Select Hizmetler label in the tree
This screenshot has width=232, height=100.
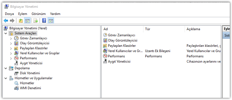click(27, 83)
